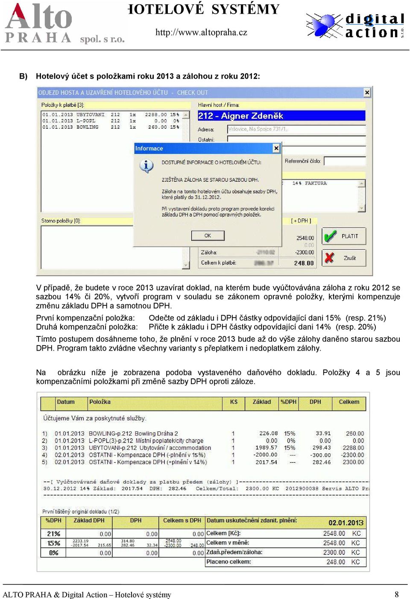Click invoice row 2 'L-POPL(3)-p.212 Místní poplatek'
The width and height of the screenshot is (410, 599).
[203, 441]
